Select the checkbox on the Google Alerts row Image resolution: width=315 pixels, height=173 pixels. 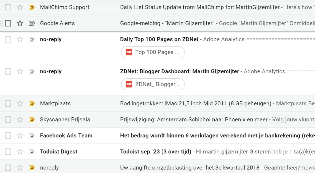coord(8,23)
